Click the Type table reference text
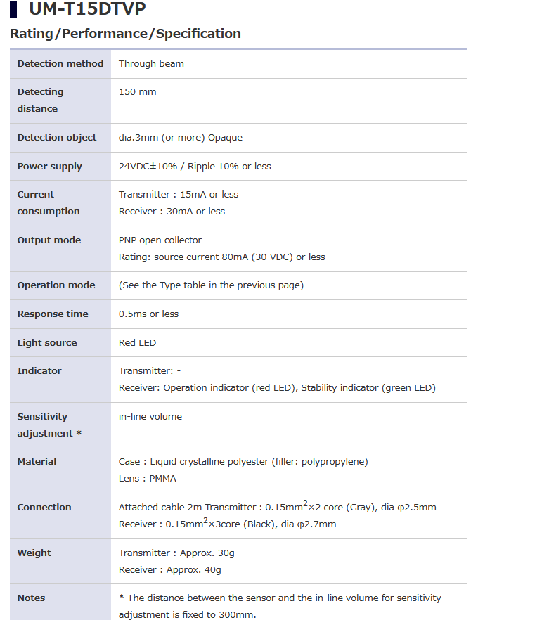549x620 pixels. 211,286
